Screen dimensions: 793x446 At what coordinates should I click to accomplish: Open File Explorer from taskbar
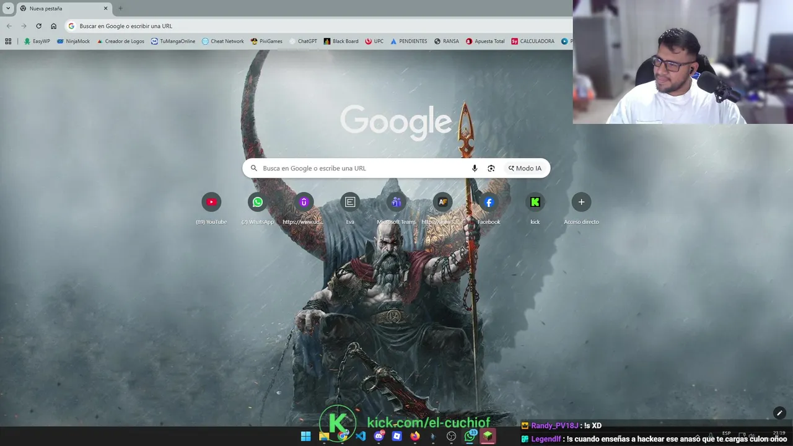[x=324, y=436]
